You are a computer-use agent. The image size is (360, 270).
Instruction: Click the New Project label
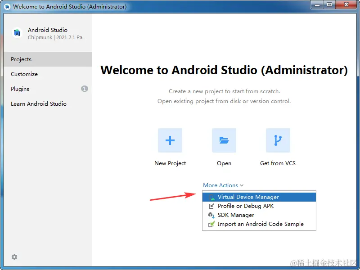(170, 163)
